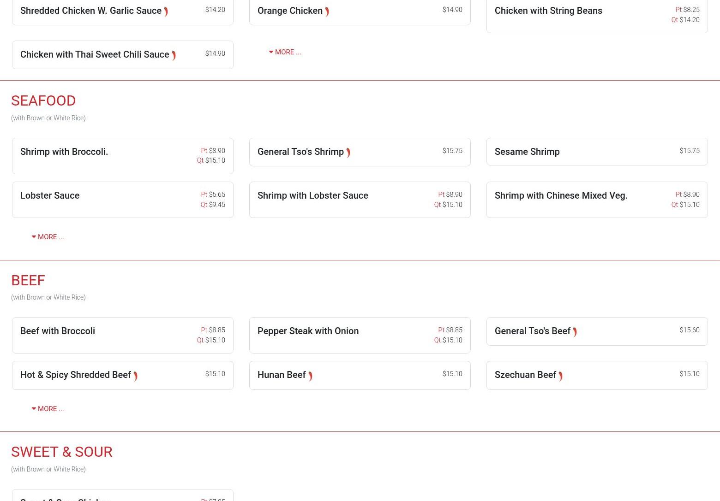Click General Tso's Beef price $15.60

(x=690, y=330)
